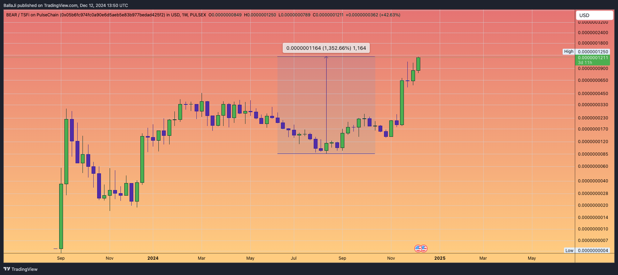618x275 pixels.
Task: Click the price axis label 0.0000000170
Action: pyautogui.click(x=593, y=129)
